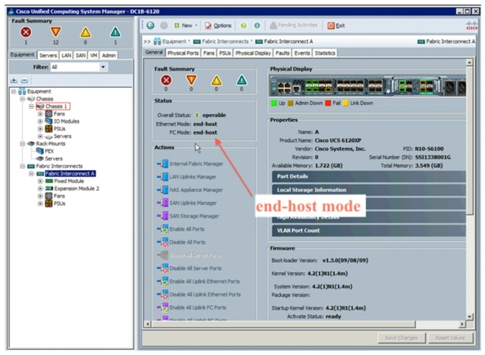485x355 pixels.
Task: Switch to the SAN navigation tab
Action: tap(81, 55)
